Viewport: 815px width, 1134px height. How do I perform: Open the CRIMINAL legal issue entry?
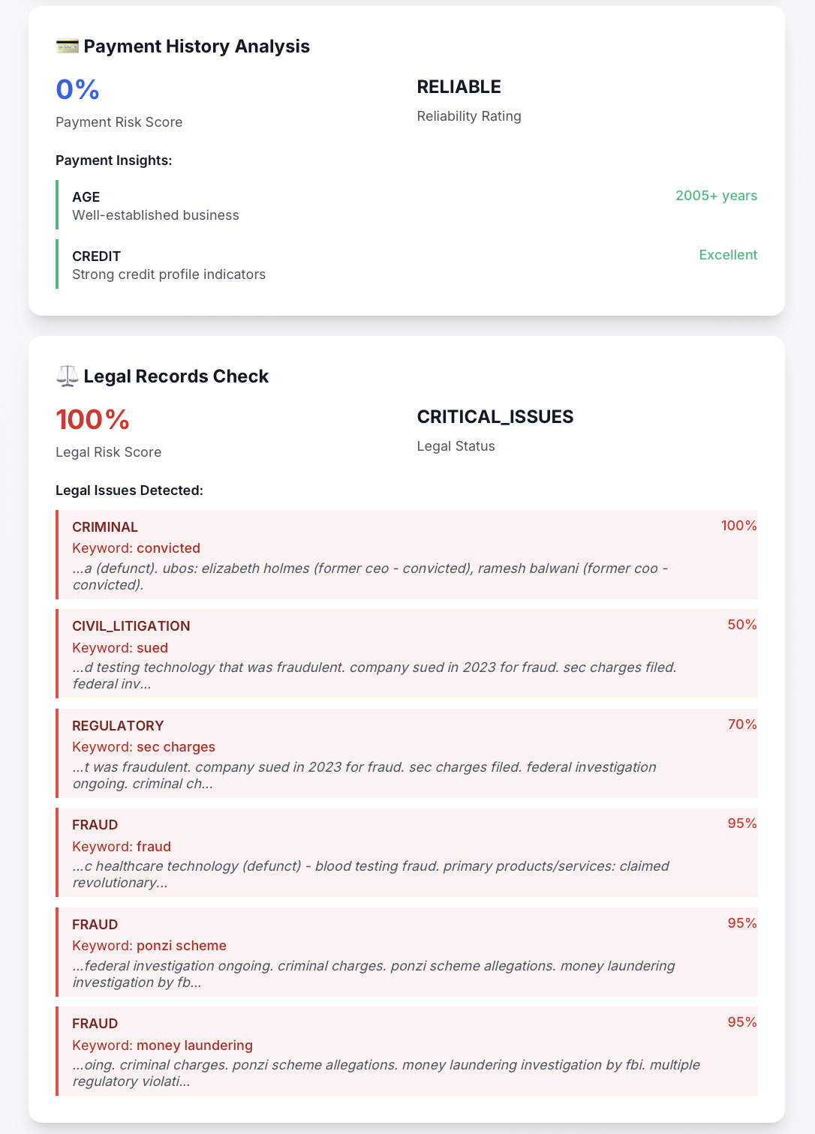407,554
